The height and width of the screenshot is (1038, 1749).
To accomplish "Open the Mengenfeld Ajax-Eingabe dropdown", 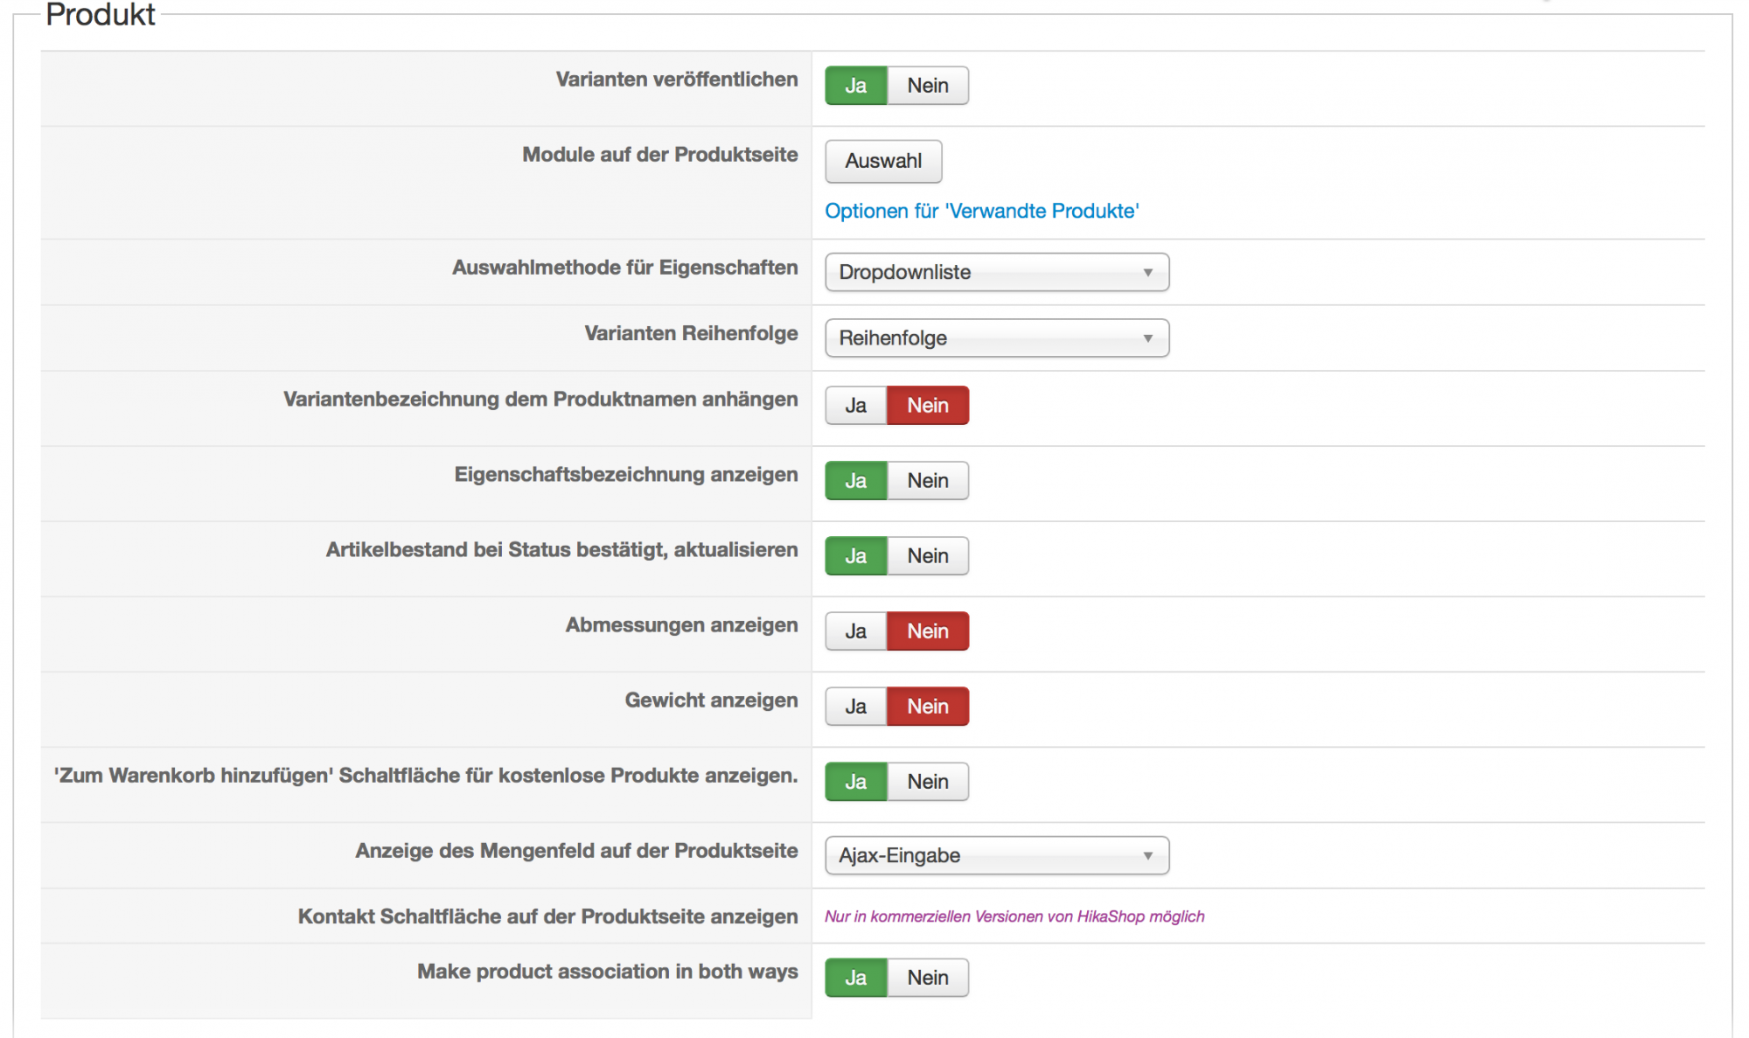I will (996, 855).
